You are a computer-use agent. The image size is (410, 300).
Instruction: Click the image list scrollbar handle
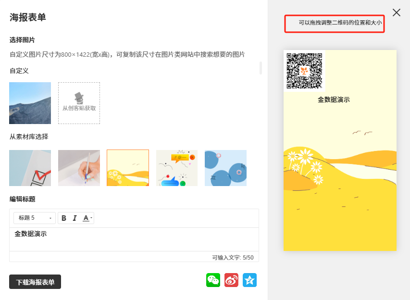[x=261, y=68]
